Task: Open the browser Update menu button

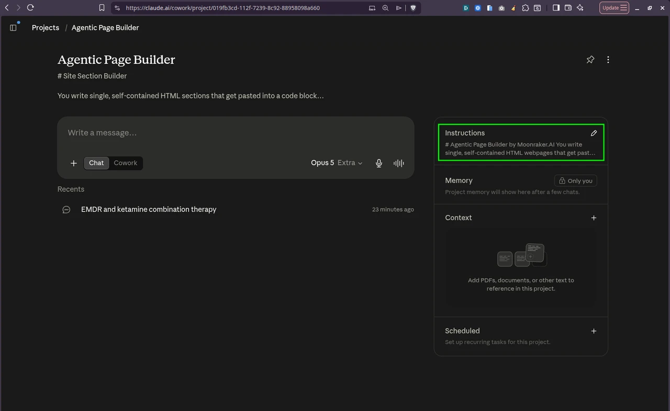Action: coord(614,8)
